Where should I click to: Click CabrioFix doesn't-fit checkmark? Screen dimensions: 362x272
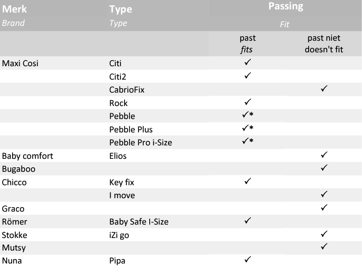pyautogui.click(x=324, y=89)
